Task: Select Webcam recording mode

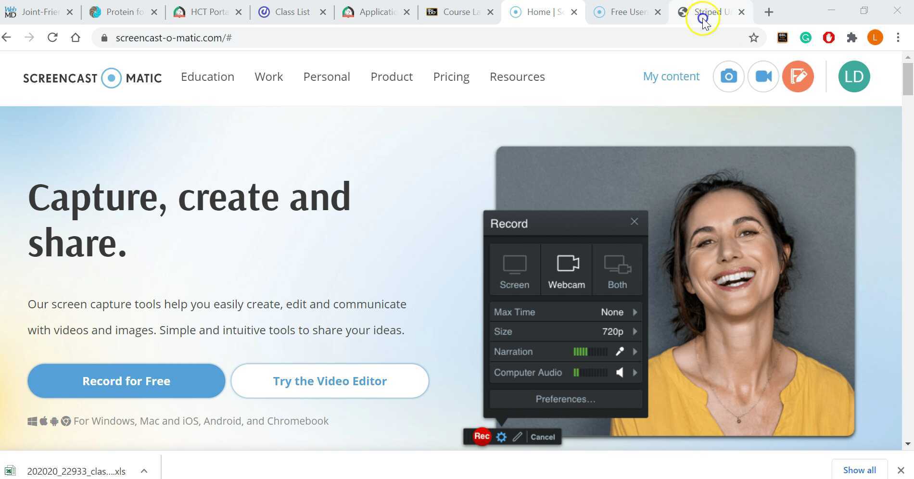Action: [567, 270]
